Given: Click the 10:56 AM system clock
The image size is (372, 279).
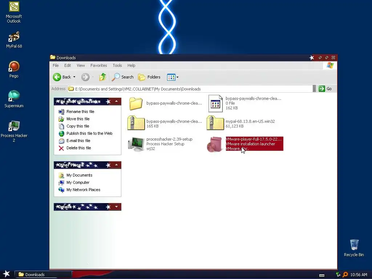Looking at the screenshot, I should point(359,275).
